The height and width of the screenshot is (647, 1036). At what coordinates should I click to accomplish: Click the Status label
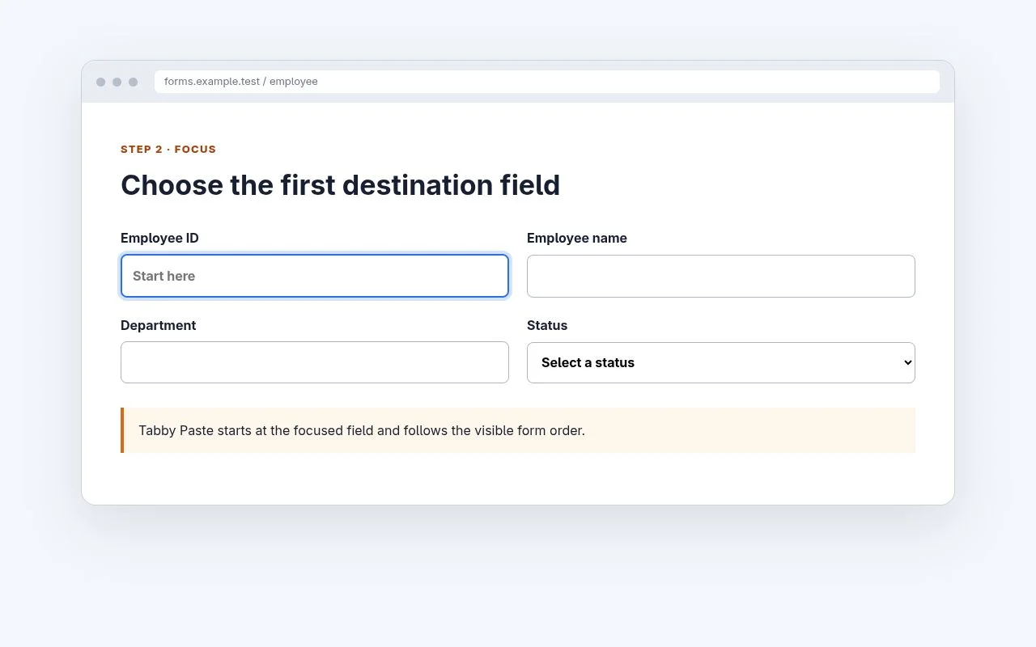click(547, 325)
